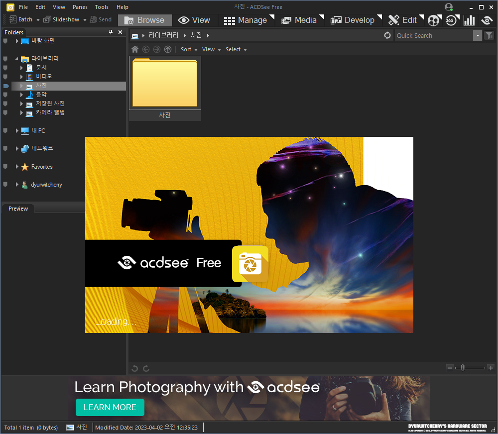Click the 사진 breadcrumb
This screenshot has width=498, height=434.
196,35
